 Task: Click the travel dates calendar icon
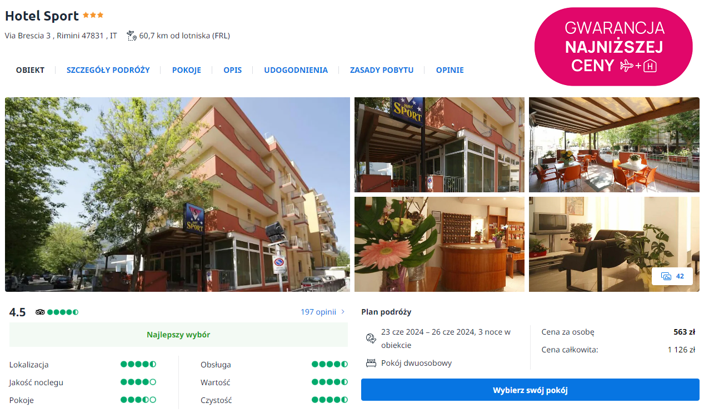371,339
